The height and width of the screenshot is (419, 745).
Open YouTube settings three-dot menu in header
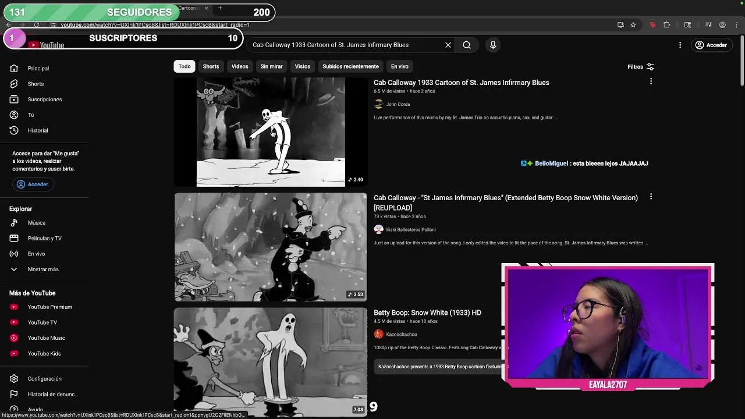[680, 45]
